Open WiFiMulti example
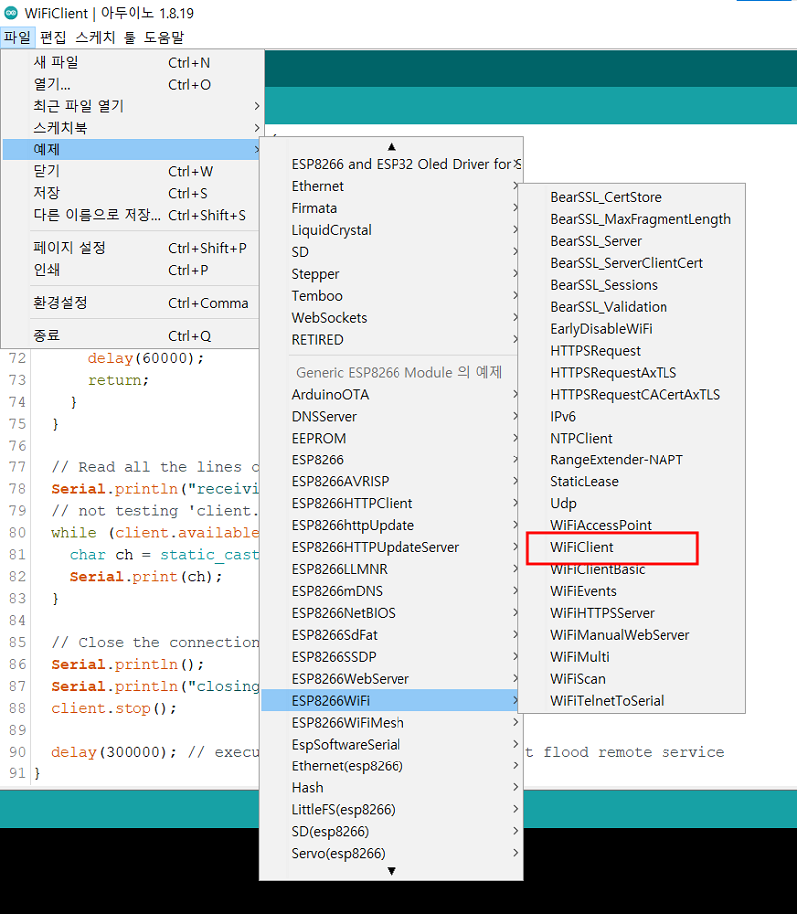 [x=632, y=657]
